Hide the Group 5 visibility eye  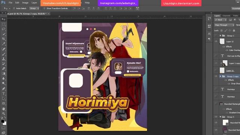click(216, 117)
